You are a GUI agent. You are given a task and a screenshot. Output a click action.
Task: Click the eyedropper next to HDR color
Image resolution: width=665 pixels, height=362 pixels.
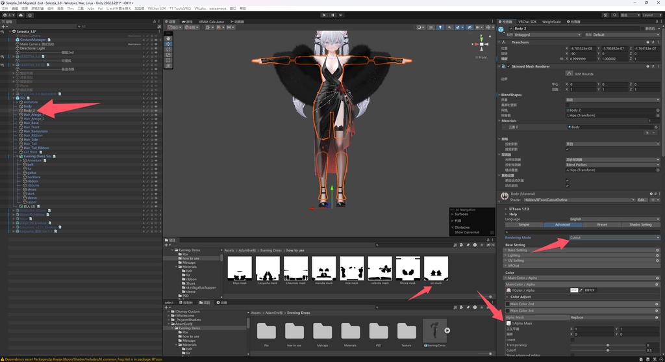pos(581,291)
